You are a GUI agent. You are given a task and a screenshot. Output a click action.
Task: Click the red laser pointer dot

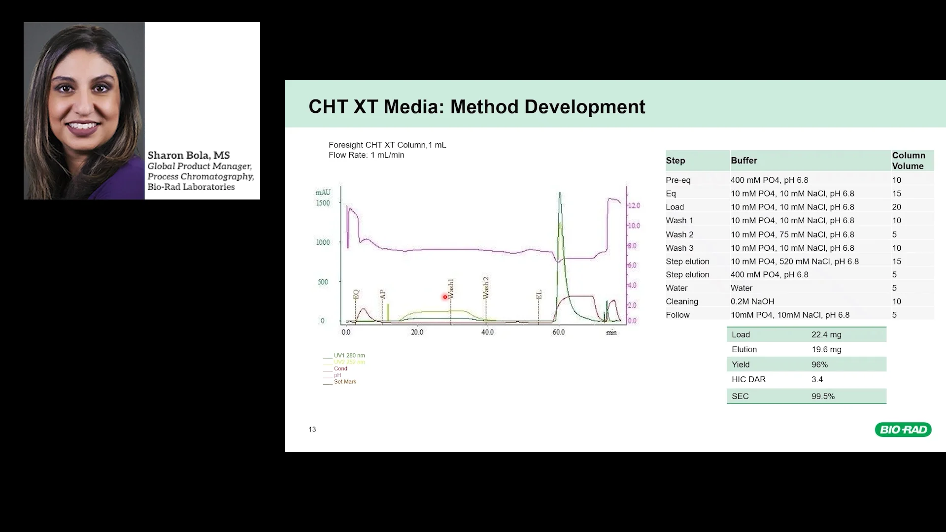click(x=445, y=297)
